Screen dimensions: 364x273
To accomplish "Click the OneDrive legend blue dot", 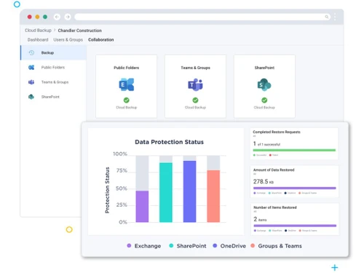I will (215, 245).
